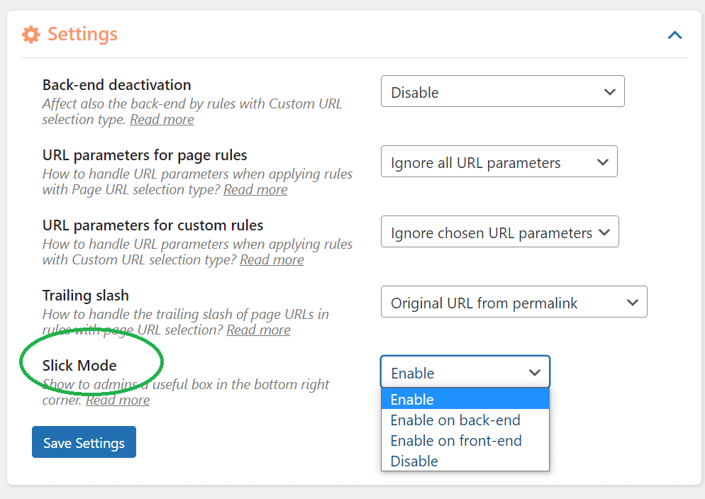
Task: Open the Trailing slash dropdown
Action: click(514, 301)
